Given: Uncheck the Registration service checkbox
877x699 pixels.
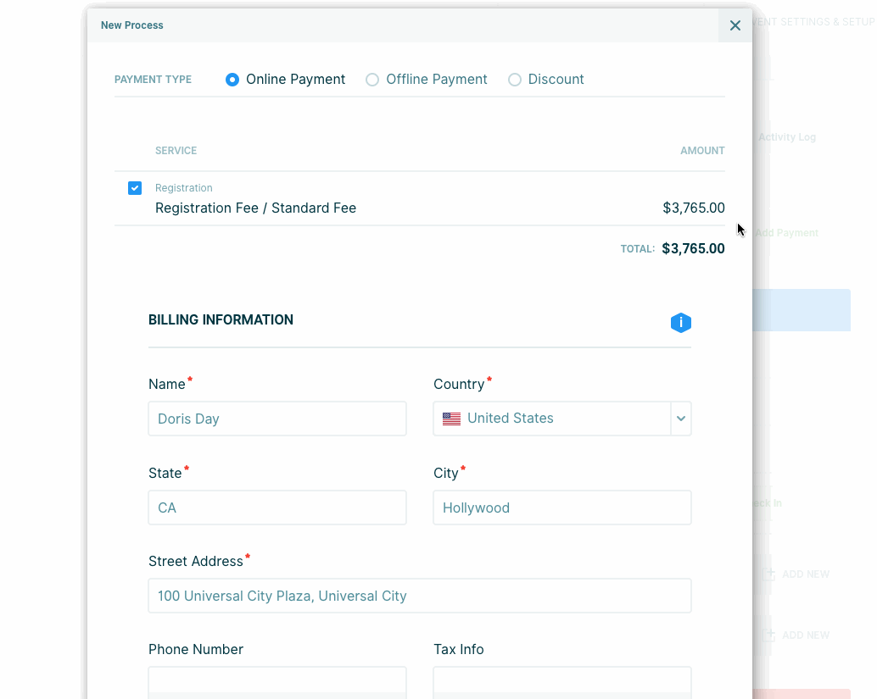Looking at the screenshot, I should click(x=135, y=188).
